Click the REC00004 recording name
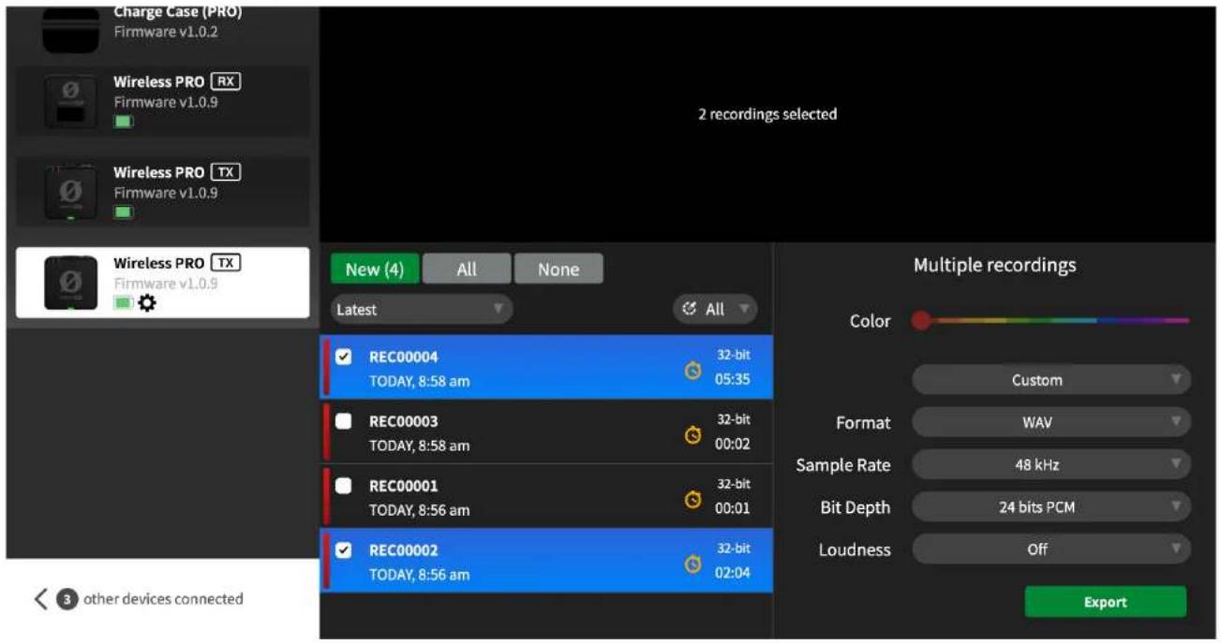Viewport: 1221px width, 643px height. [x=403, y=358]
